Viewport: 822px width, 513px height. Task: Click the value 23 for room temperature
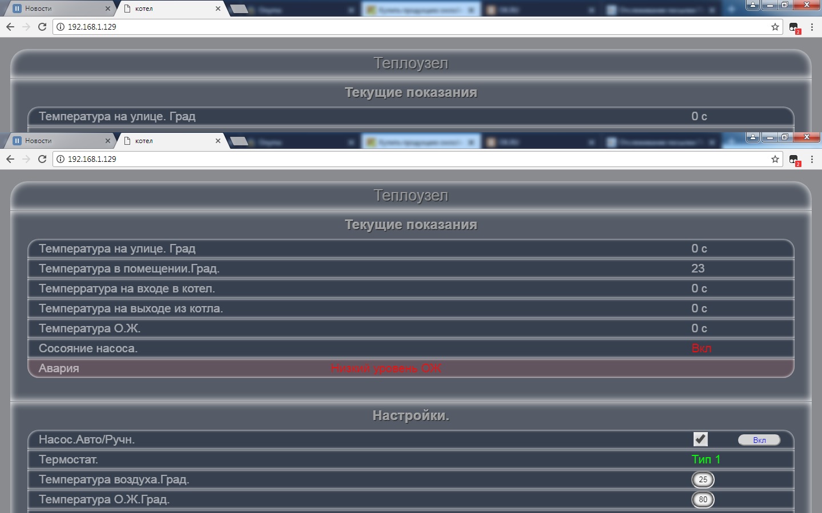click(x=698, y=268)
